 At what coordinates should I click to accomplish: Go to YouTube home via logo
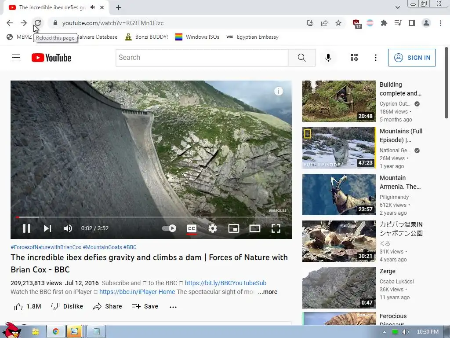pyautogui.click(x=51, y=58)
